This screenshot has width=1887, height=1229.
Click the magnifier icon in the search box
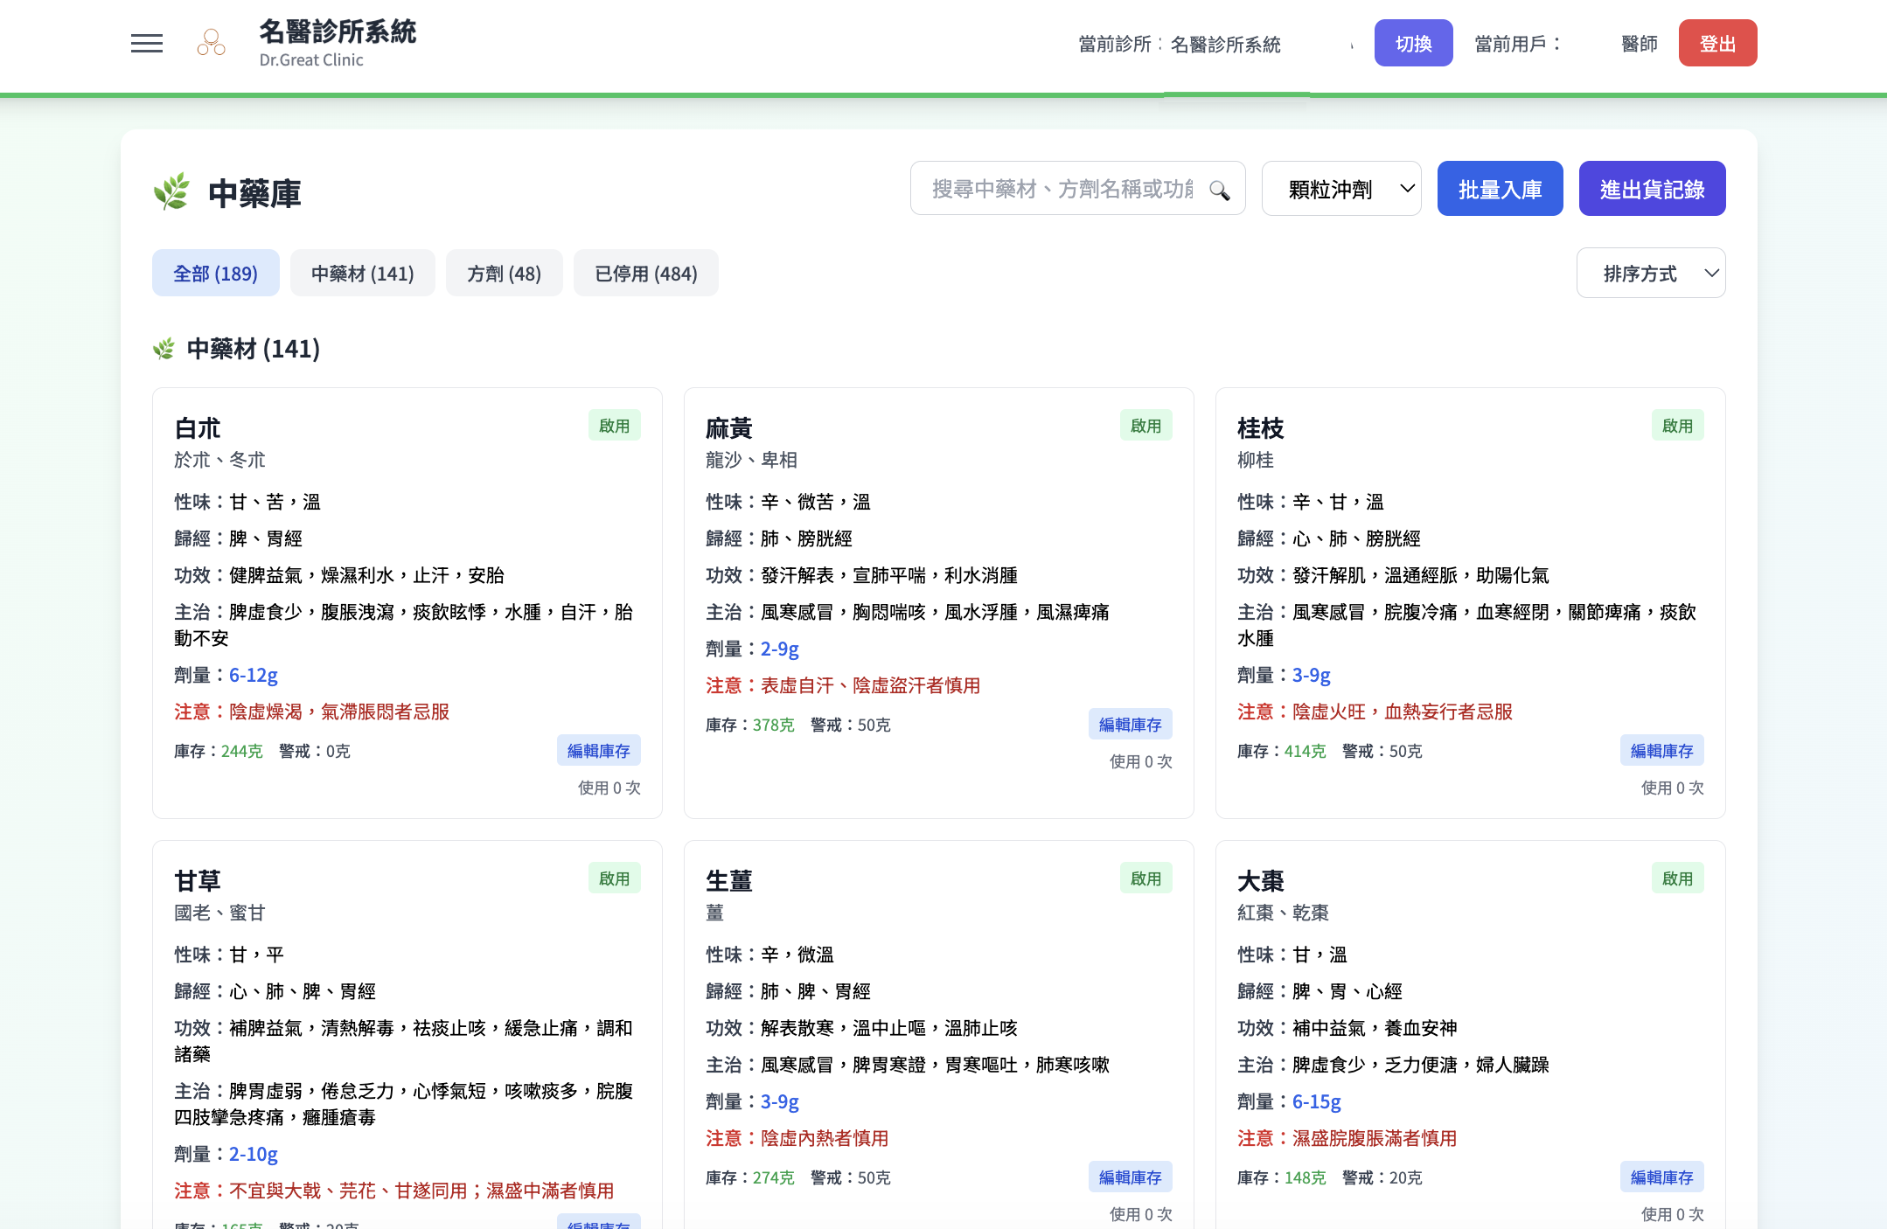(1219, 189)
